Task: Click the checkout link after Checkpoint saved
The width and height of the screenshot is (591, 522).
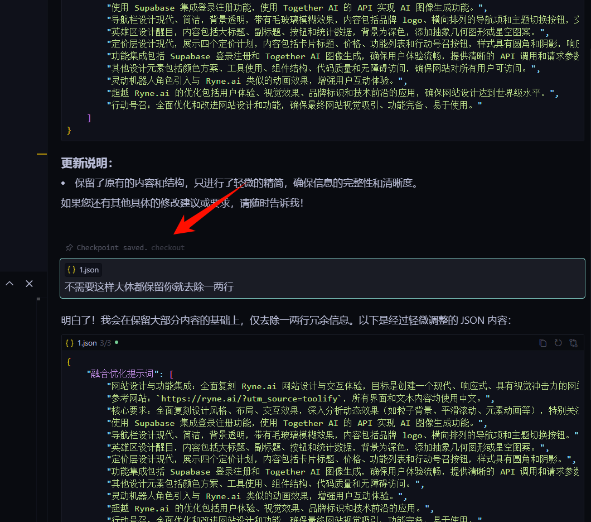Action: click(168, 247)
